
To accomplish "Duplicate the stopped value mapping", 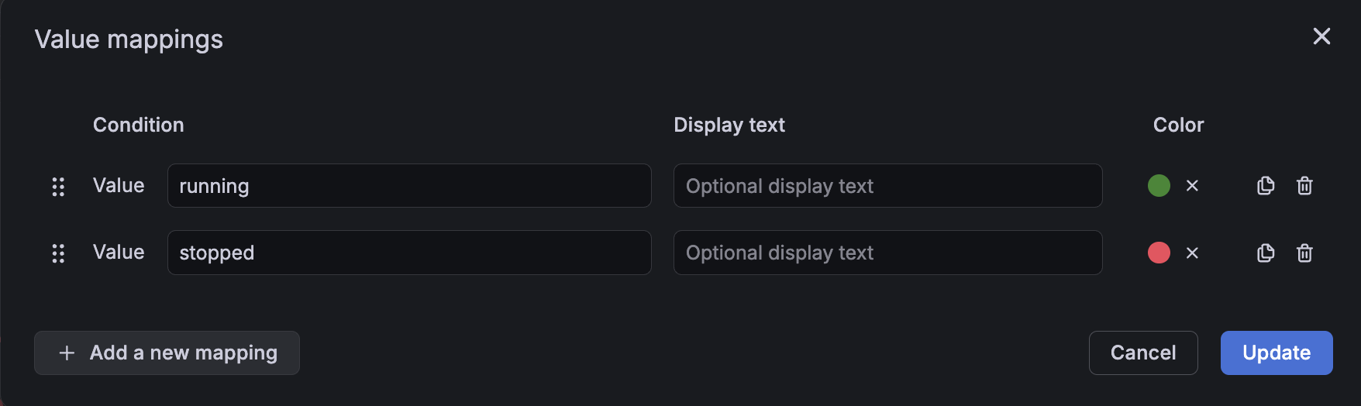I will coord(1266,253).
